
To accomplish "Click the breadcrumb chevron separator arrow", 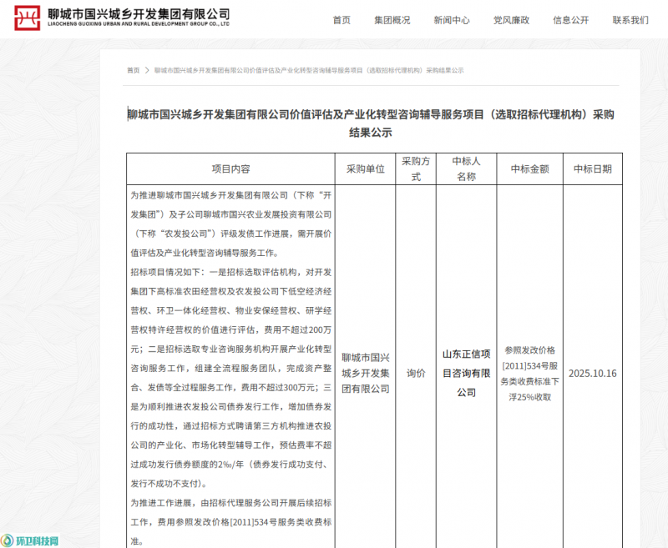I will (x=147, y=71).
